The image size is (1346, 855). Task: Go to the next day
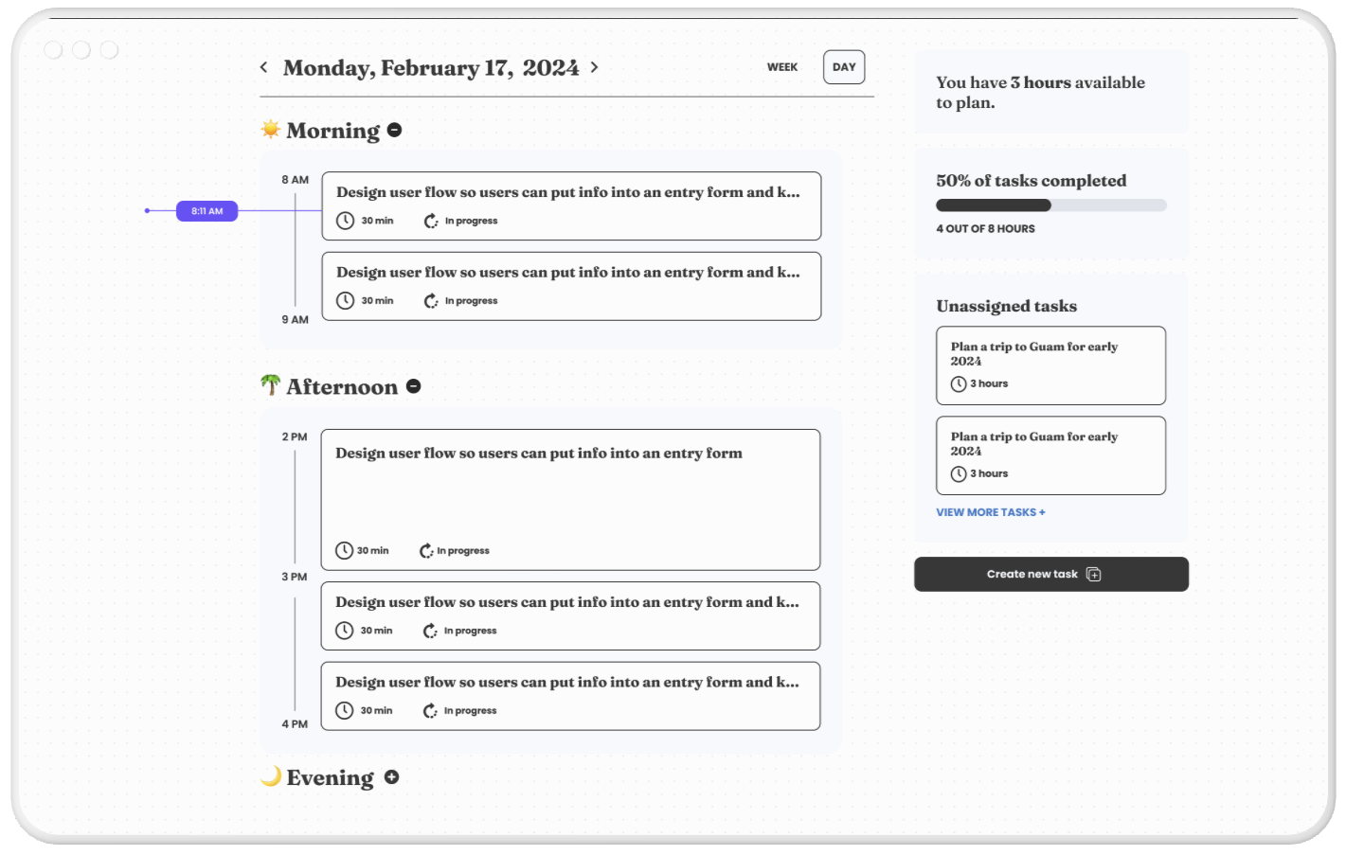point(595,67)
